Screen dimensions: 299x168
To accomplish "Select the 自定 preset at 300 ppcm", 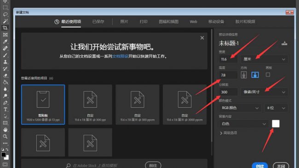I will [138, 104].
